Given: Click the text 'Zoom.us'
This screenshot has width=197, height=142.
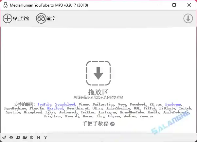Looking at the screenshot, I should [x=147, y=116].
